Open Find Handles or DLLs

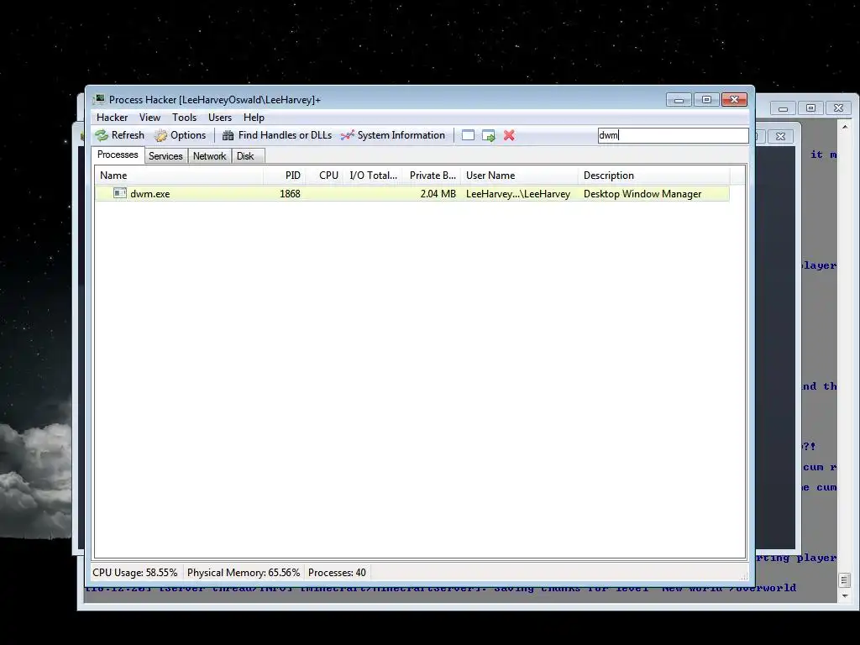(x=277, y=135)
